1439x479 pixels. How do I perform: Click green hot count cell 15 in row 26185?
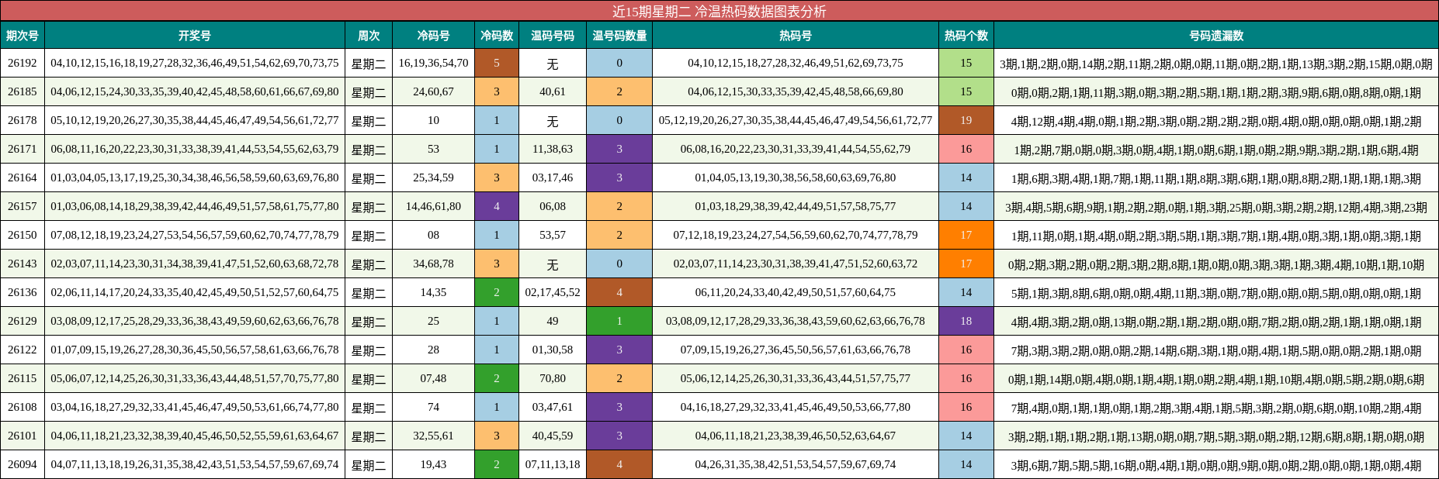coord(966,91)
